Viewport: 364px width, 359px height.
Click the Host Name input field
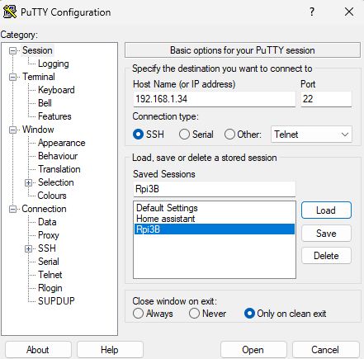(x=215, y=99)
